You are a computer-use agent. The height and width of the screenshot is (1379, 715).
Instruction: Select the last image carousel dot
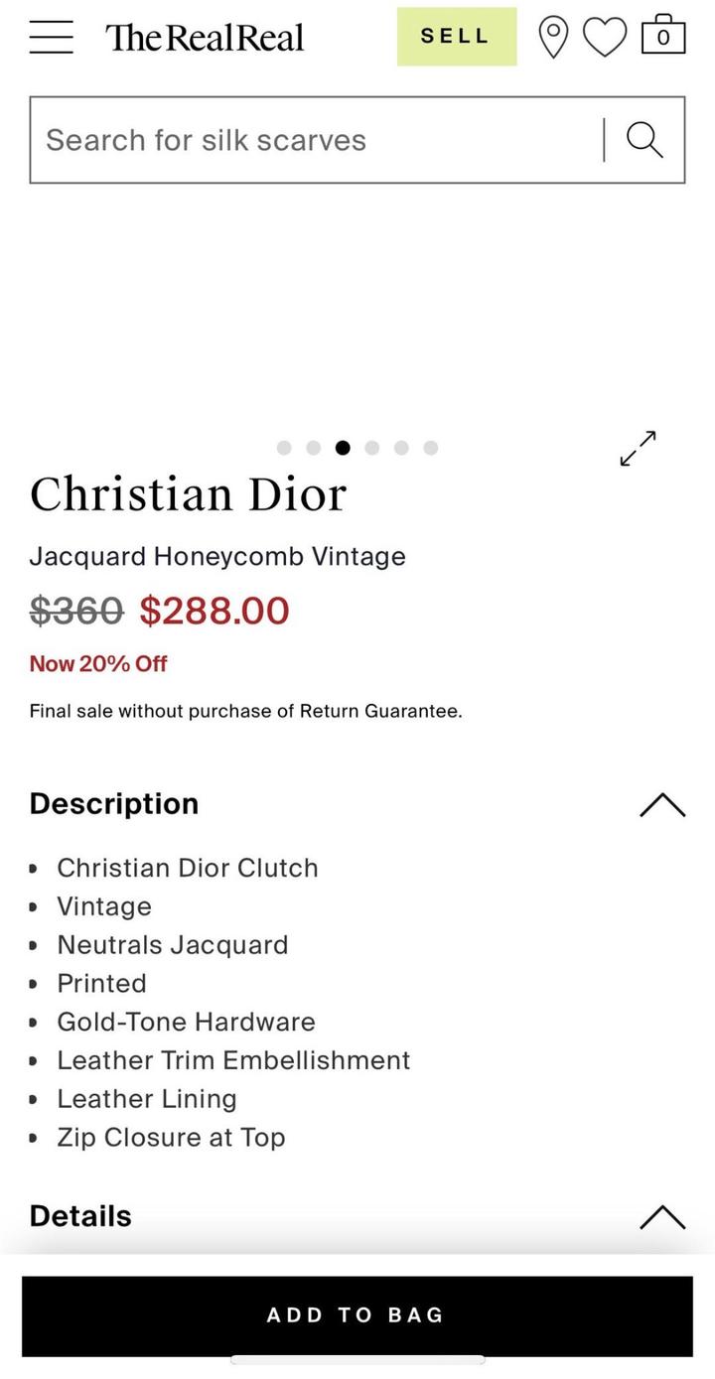pos(431,448)
